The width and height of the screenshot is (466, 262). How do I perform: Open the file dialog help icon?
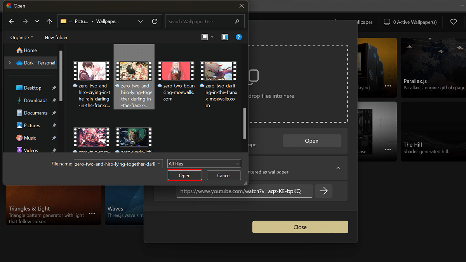point(239,37)
